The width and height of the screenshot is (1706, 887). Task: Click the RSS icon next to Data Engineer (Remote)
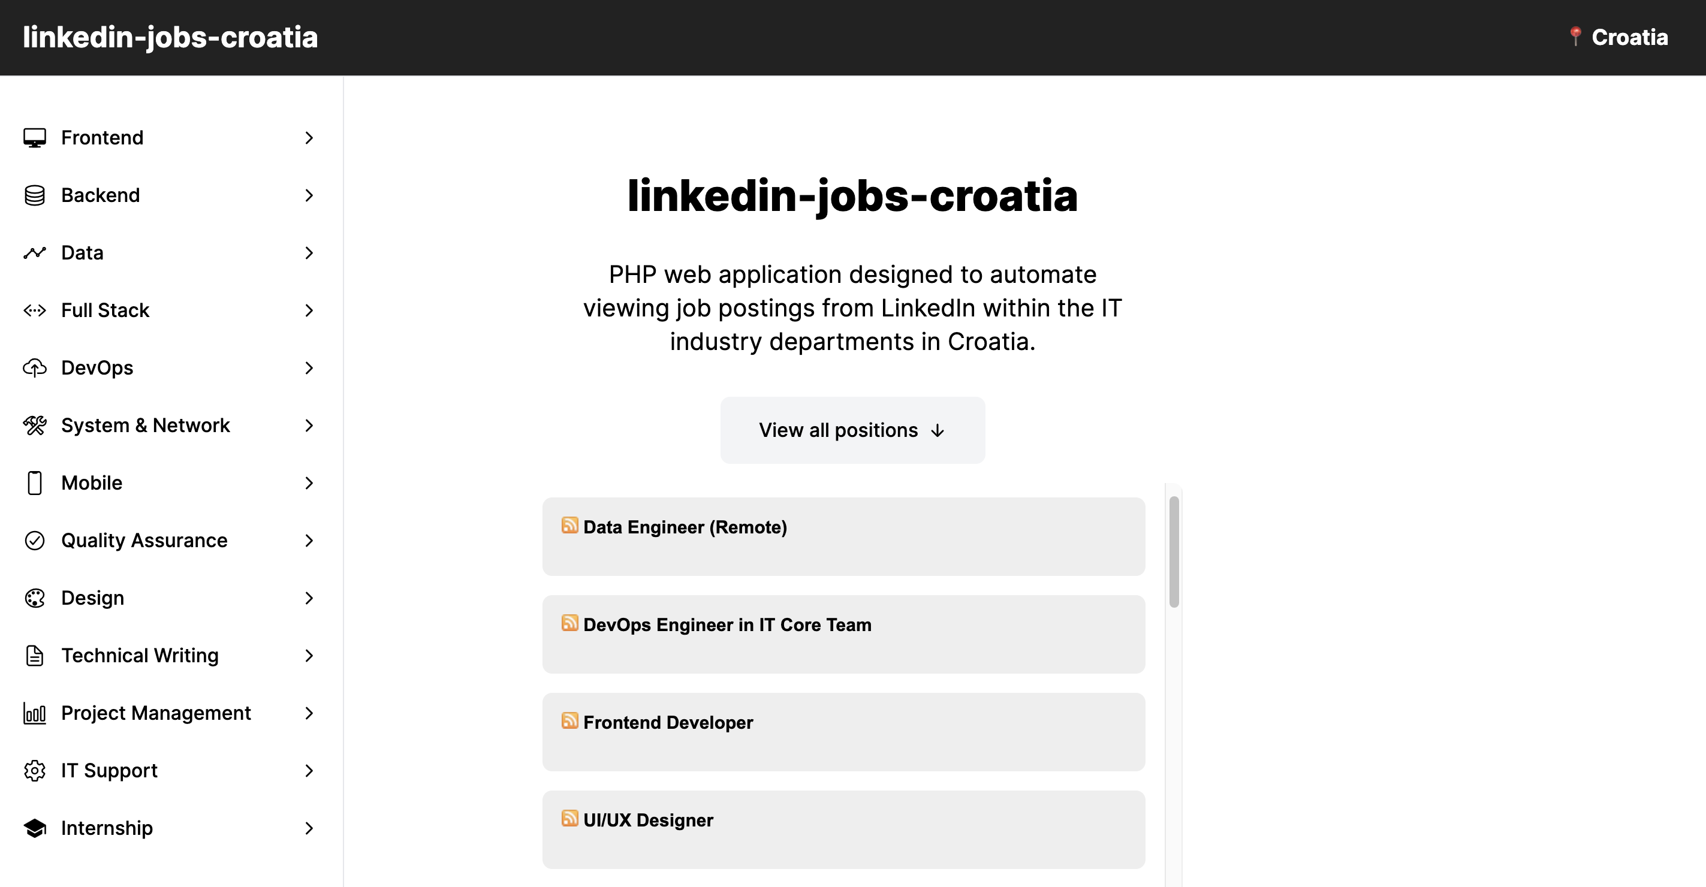pyautogui.click(x=569, y=525)
